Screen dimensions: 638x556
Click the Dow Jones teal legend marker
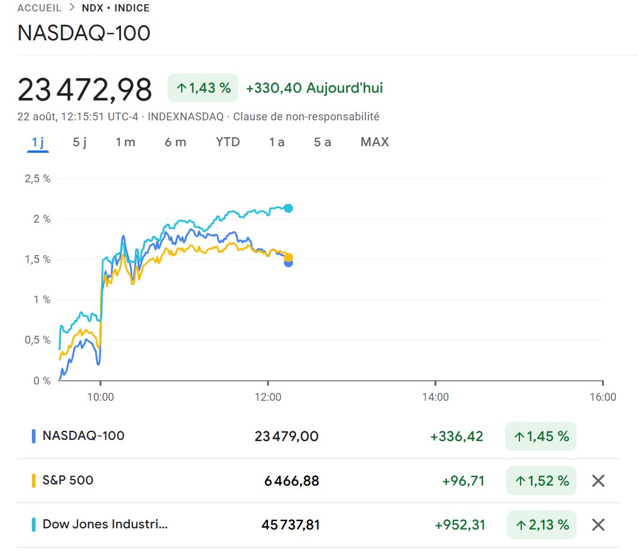34,525
